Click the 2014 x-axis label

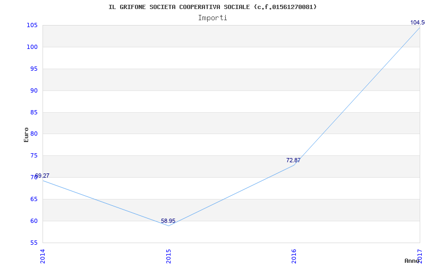point(42,256)
